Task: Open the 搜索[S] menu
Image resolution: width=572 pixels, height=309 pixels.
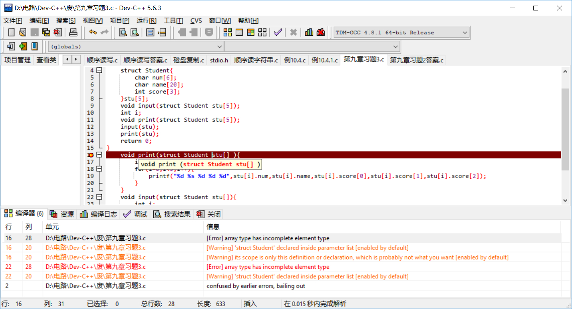Action: tap(66, 20)
